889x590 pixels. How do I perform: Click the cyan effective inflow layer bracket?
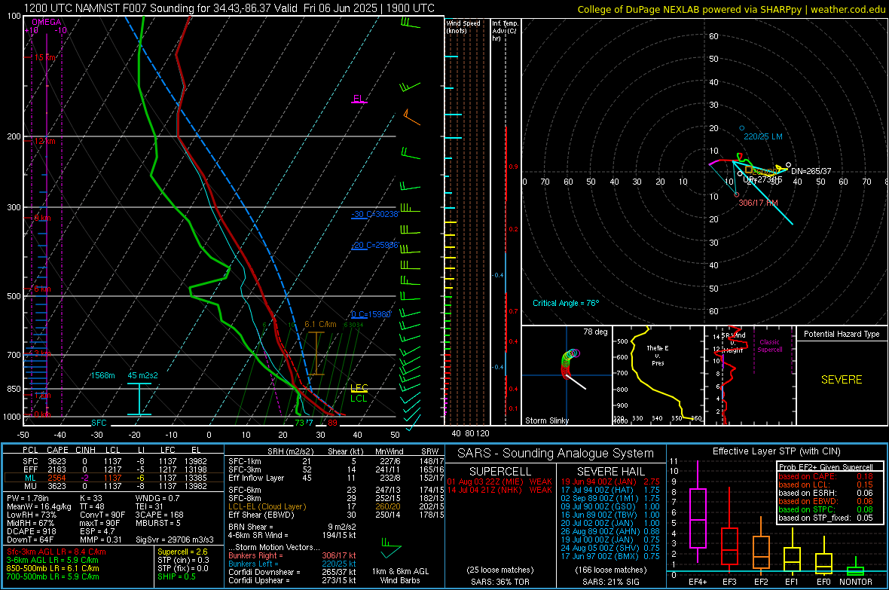139,399
